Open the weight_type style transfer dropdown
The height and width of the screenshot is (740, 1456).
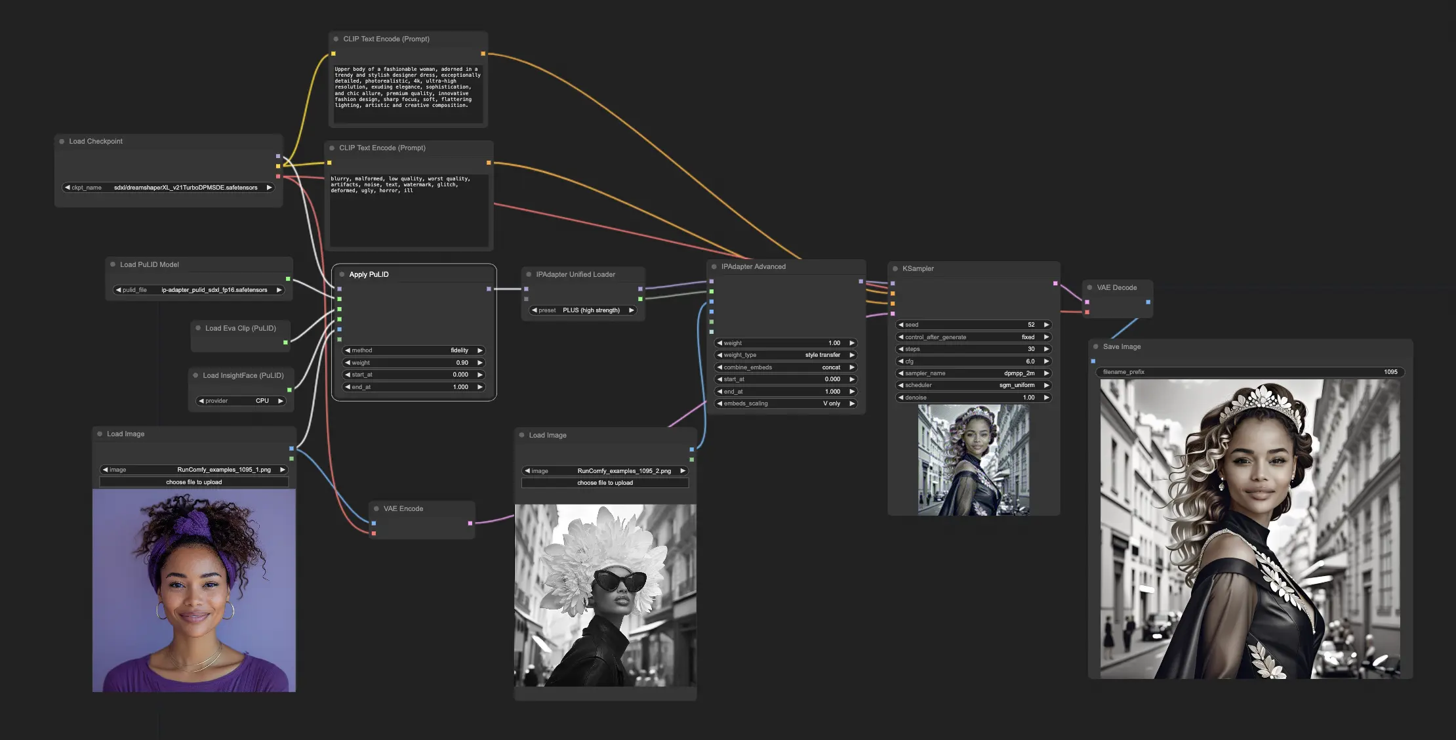click(786, 355)
